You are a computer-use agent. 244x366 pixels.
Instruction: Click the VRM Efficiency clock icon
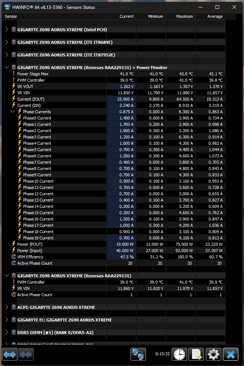(x=13, y=257)
